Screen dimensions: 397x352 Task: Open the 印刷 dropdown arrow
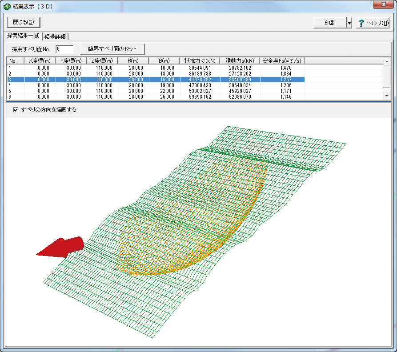pos(349,23)
